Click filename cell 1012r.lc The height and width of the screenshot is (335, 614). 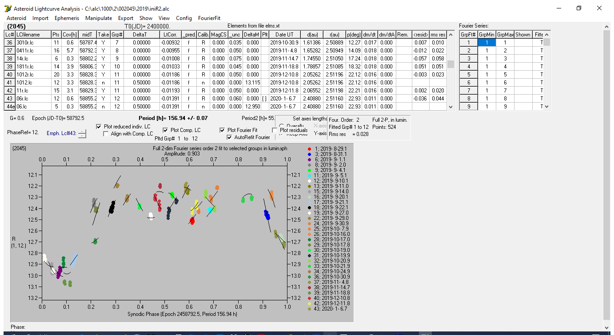pyautogui.click(x=33, y=75)
